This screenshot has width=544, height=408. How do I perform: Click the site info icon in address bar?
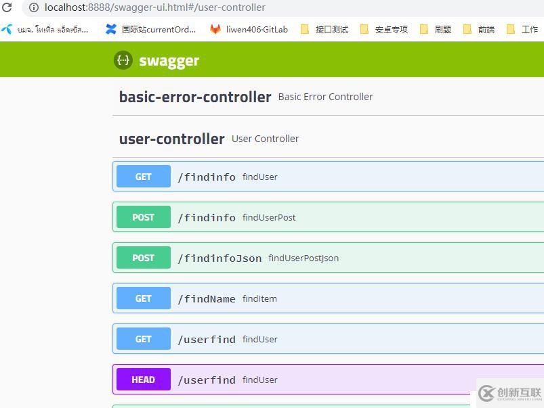34,7
